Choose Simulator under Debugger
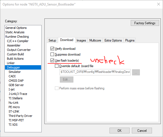The height and width of the screenshot is (137, 163). (23, 72)
